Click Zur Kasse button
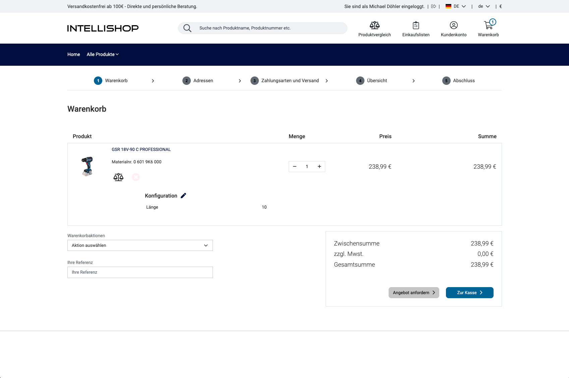This screenshot has height=378, width=569. [469, 292]
